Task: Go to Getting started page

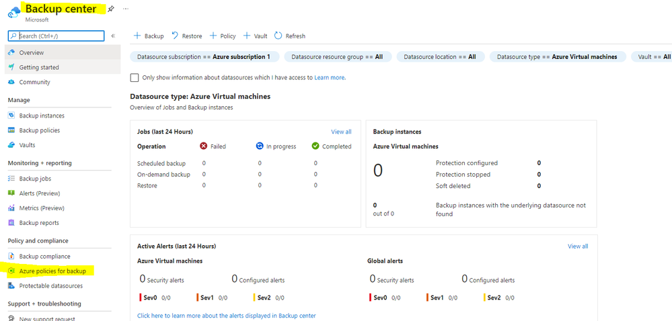Action: click(x=39, y=67)
